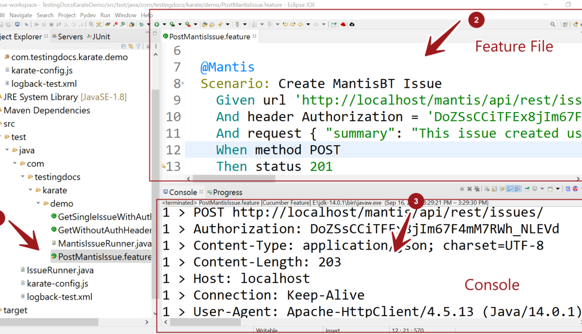Viewport: 582px width, 334px height.
Task: Click Open Perspective icon at top right
Action: (x=565, y=24)
